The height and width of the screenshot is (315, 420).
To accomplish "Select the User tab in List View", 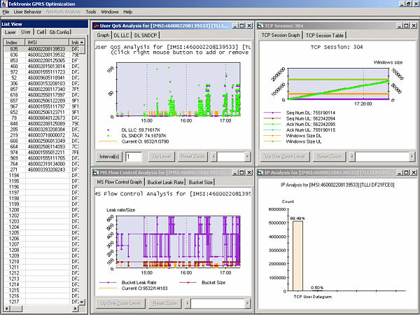I will 26,31.
